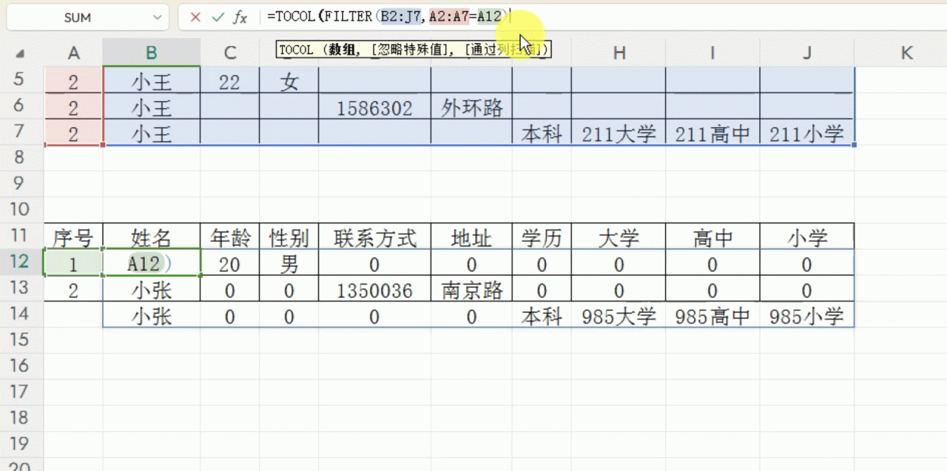947x471 pixels.
Task: Confirm the formula with checkmark icon
Action: pos(218,18)
